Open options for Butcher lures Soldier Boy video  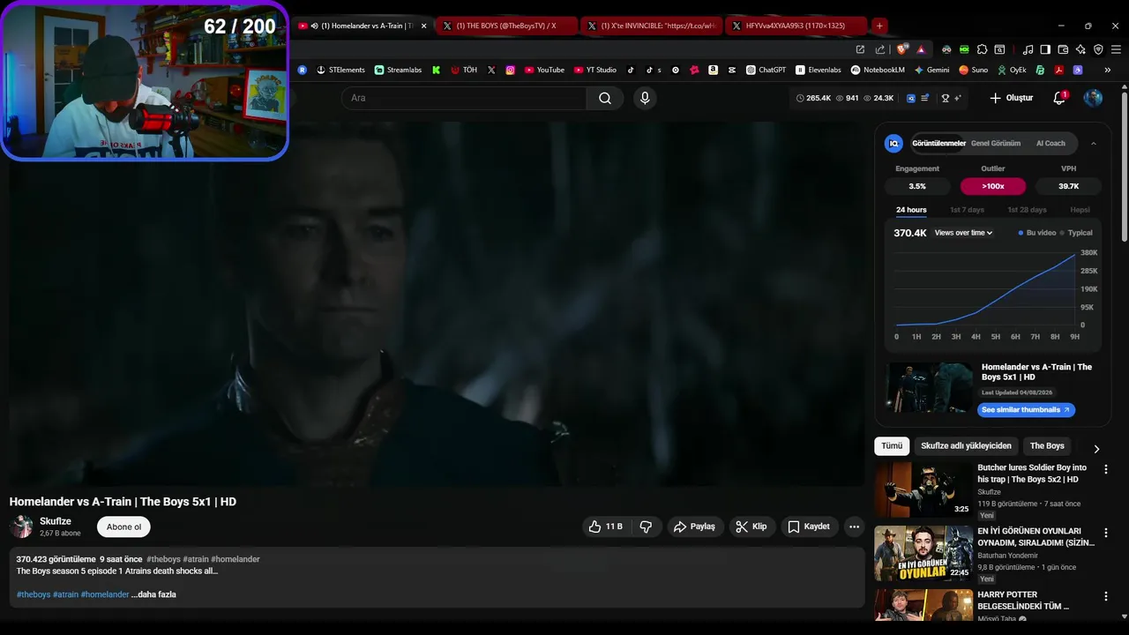tap(1106, 470)
